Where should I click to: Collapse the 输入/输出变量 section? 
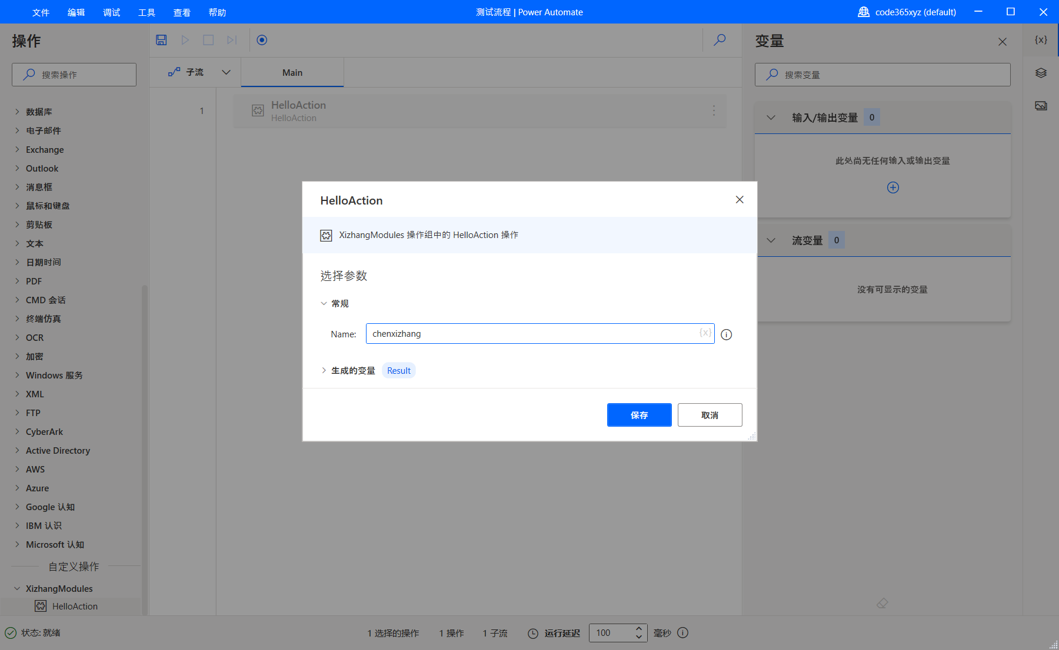(x=771, y=118)
